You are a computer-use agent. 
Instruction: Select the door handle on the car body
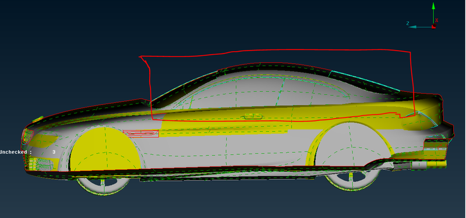coord(253,116)
